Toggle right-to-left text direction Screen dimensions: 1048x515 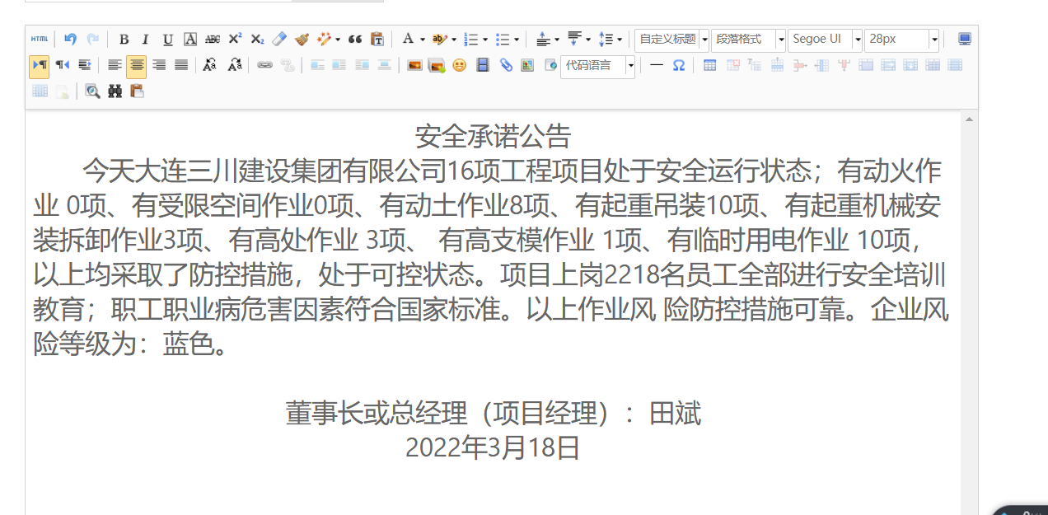coord(62,64)
